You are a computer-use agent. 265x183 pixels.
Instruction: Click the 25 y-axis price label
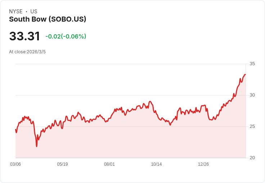[x=252, y=126]
